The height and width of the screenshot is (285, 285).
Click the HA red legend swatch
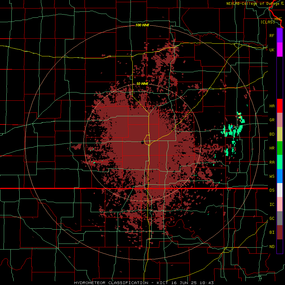(x=280, y=106)
